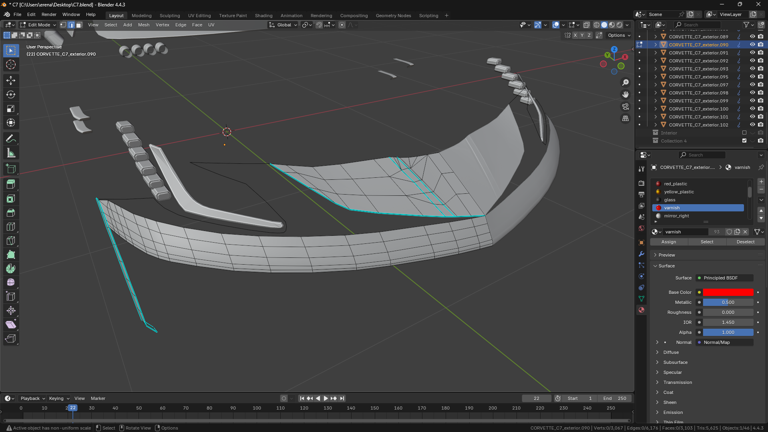
Task: Check the Interior collection checkbox
Action: [x=744, y=133]
